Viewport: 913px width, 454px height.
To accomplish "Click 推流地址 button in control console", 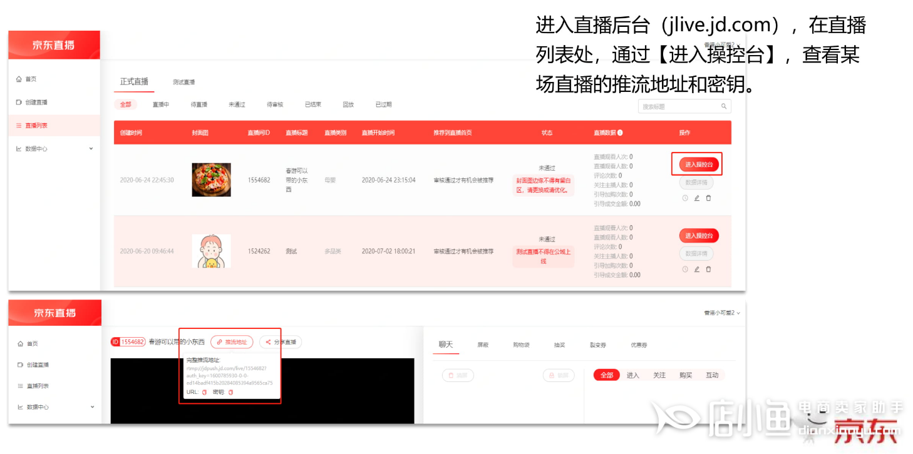I will point(232,342).
